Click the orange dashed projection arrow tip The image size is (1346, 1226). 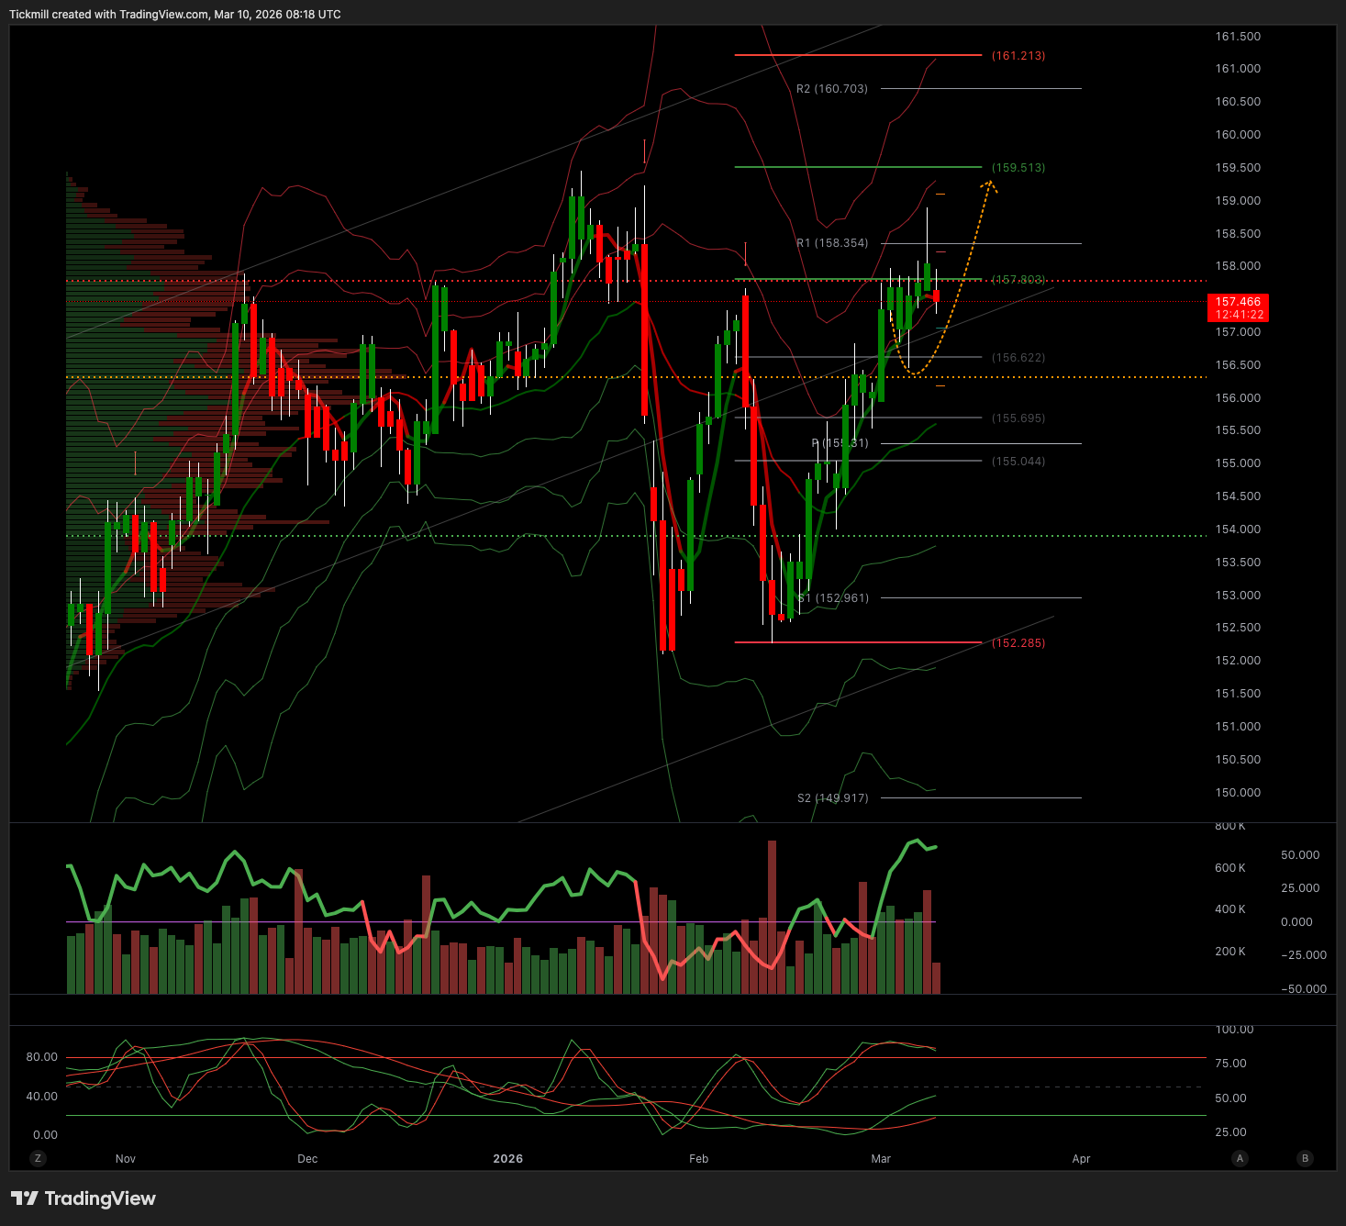989,186
